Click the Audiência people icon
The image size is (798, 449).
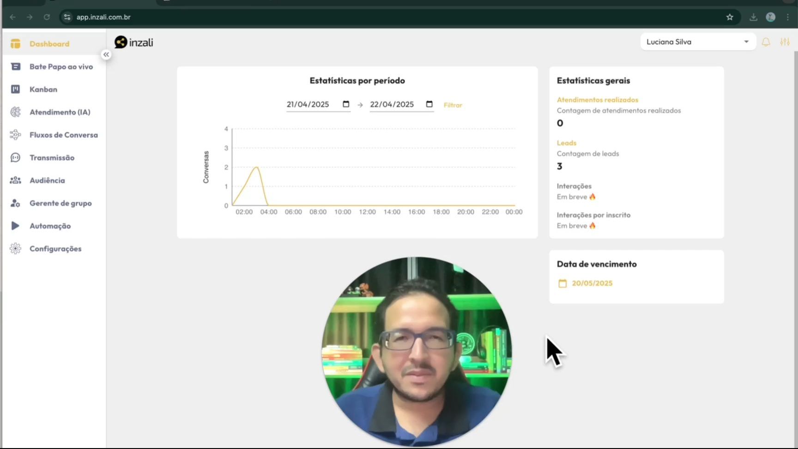[x=15, y=180]
